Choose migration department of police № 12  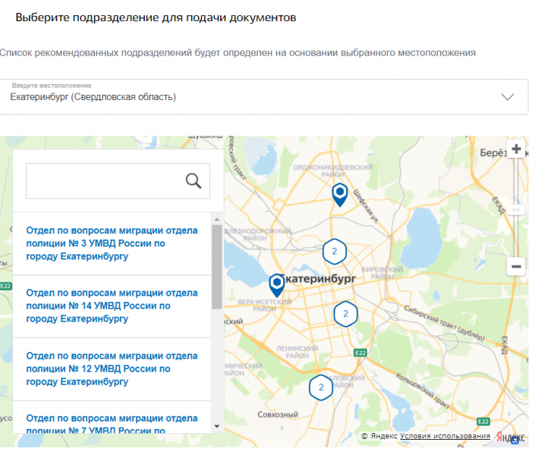coord(112,369)
